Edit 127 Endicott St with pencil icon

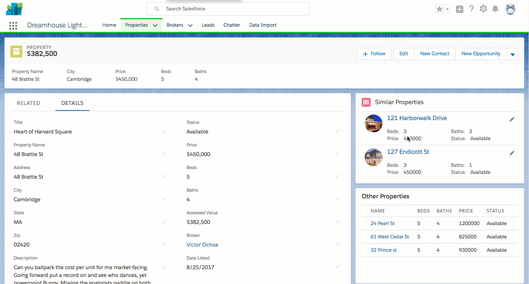pyautogui.click(x=512, y=153)
